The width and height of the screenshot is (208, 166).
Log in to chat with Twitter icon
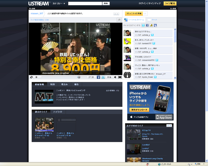pyautogui.click(x=143, y=25)
